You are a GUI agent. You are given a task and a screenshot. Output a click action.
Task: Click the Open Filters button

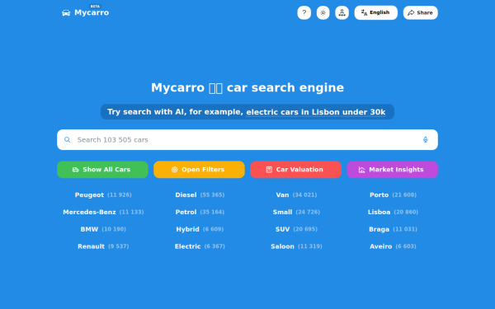tap(199, 170)
